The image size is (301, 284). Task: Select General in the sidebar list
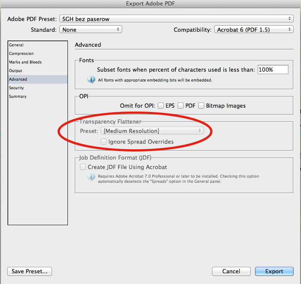[x=37, y=45]
